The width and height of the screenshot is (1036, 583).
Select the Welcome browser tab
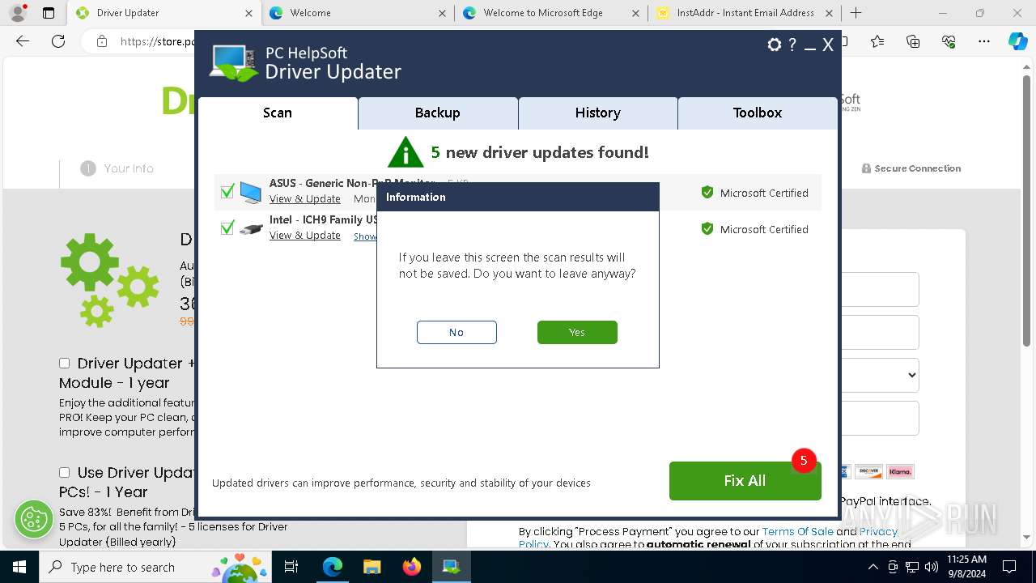point(358,13)
